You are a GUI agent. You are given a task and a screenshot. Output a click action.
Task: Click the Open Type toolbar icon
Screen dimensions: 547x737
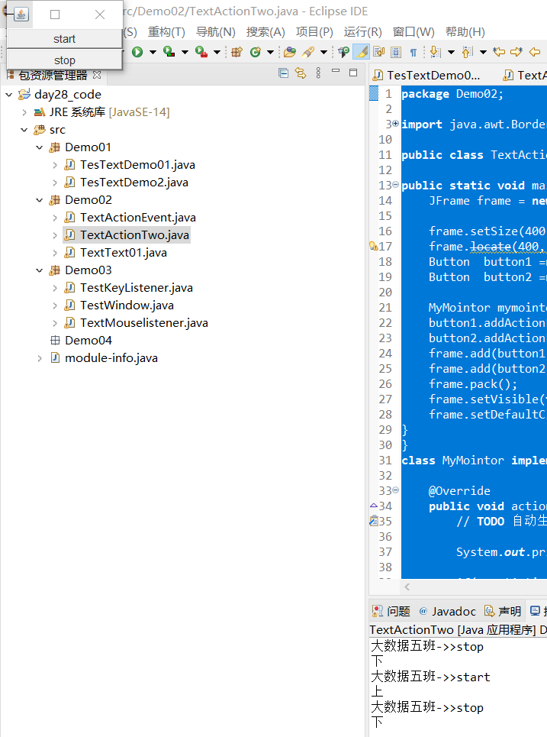[x=290, y=52]
